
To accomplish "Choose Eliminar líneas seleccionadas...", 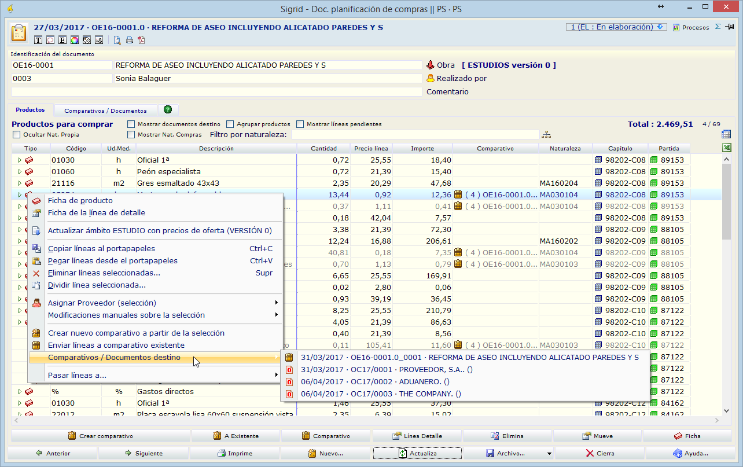I will (x=156, y=273).
